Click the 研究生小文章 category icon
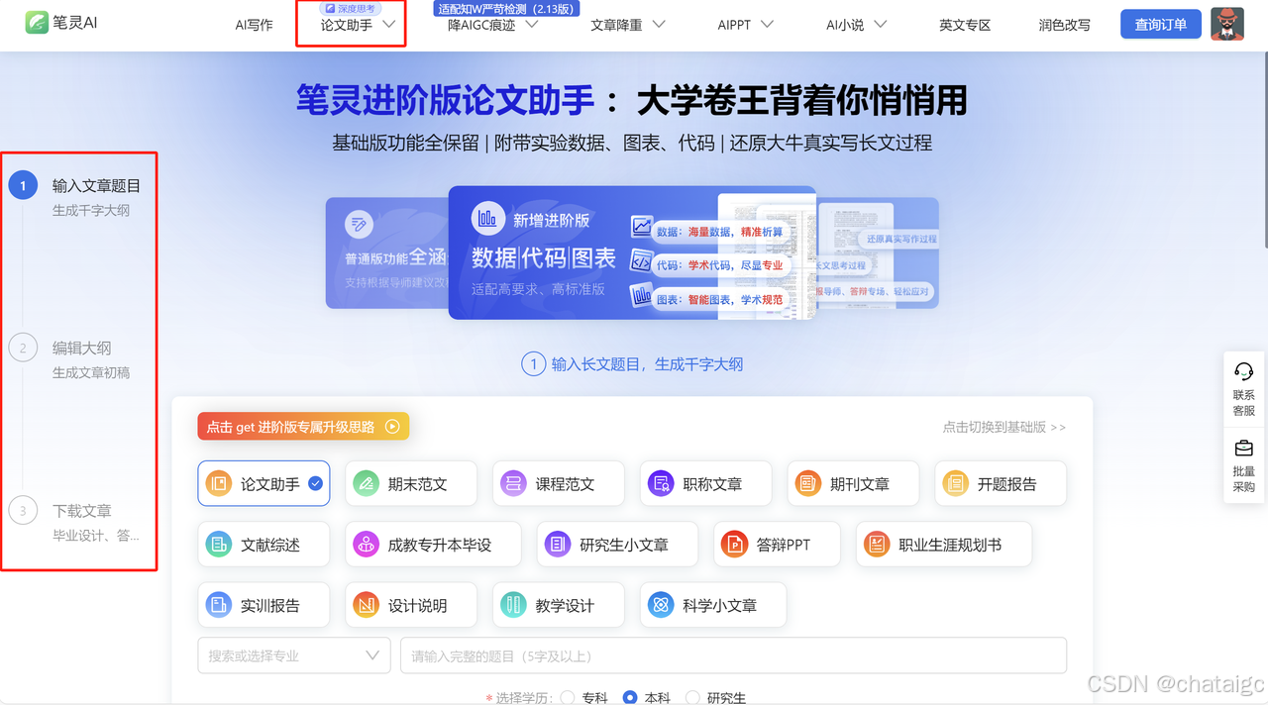1268x705 pixels. pos(558,545)
